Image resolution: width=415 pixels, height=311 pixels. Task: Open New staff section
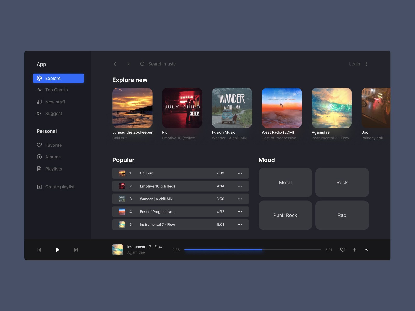(51, 102)
